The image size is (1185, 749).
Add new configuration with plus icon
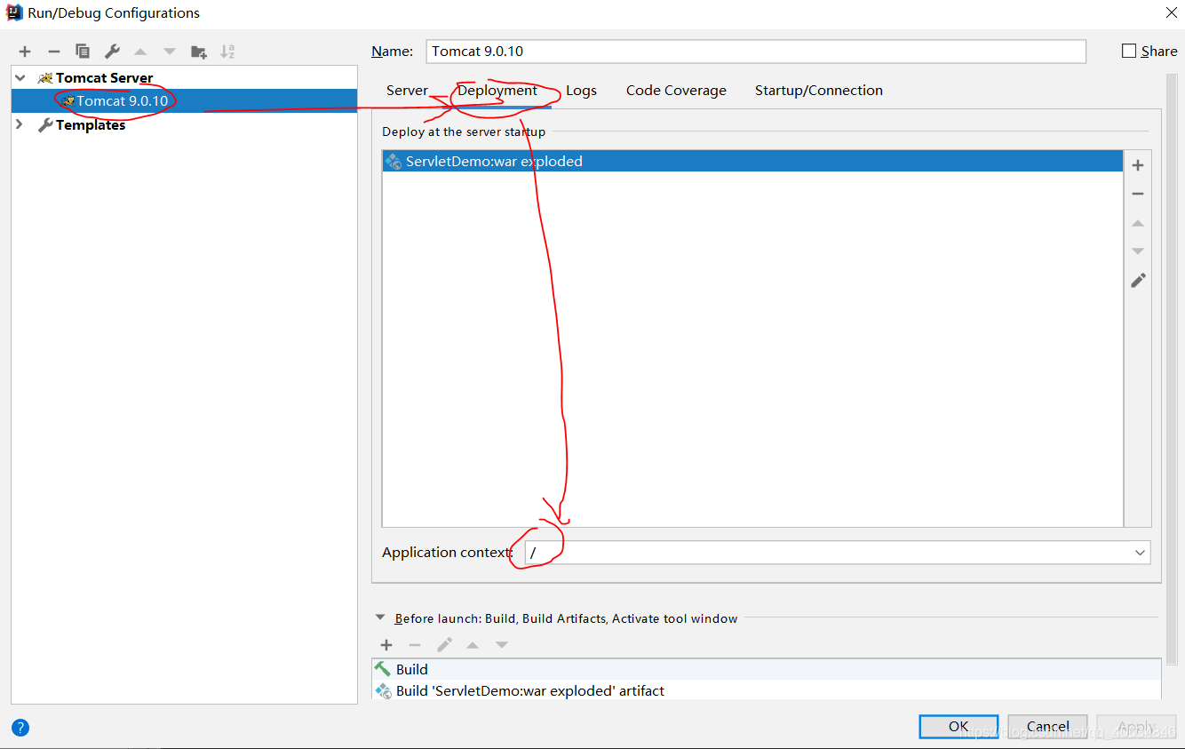[25, 52]
